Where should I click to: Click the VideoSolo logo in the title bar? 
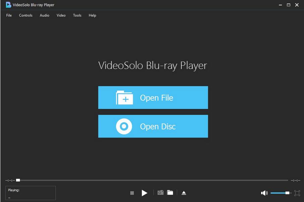pyautogui.click(x=8, y=5)
